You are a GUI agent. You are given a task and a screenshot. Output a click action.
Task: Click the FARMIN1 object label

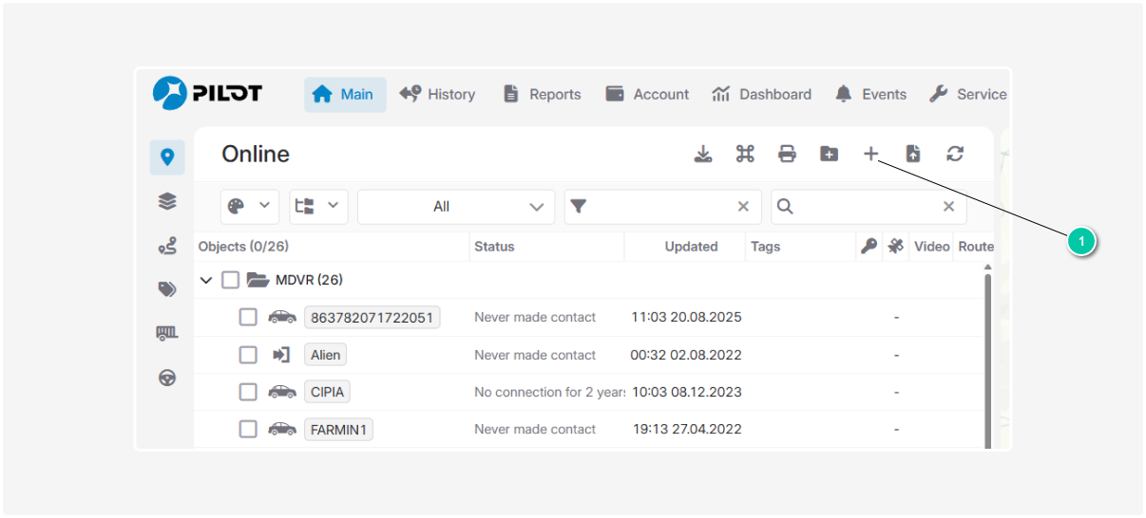tap(338, 430)
